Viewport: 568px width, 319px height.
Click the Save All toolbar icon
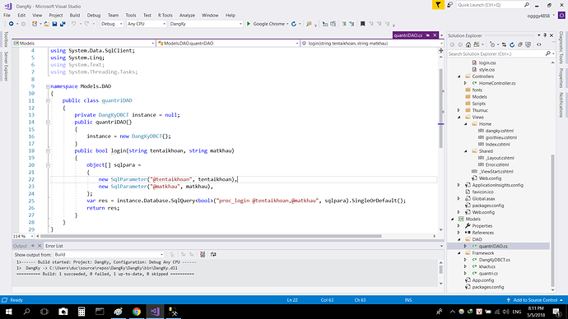pyautogui.click(x=63, y=24)
